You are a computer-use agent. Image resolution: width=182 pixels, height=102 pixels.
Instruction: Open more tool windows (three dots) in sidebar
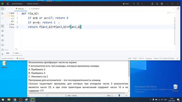tap(3, 18)
